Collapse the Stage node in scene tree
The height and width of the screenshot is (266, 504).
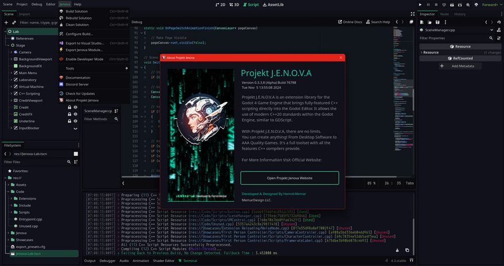[11, 45]
